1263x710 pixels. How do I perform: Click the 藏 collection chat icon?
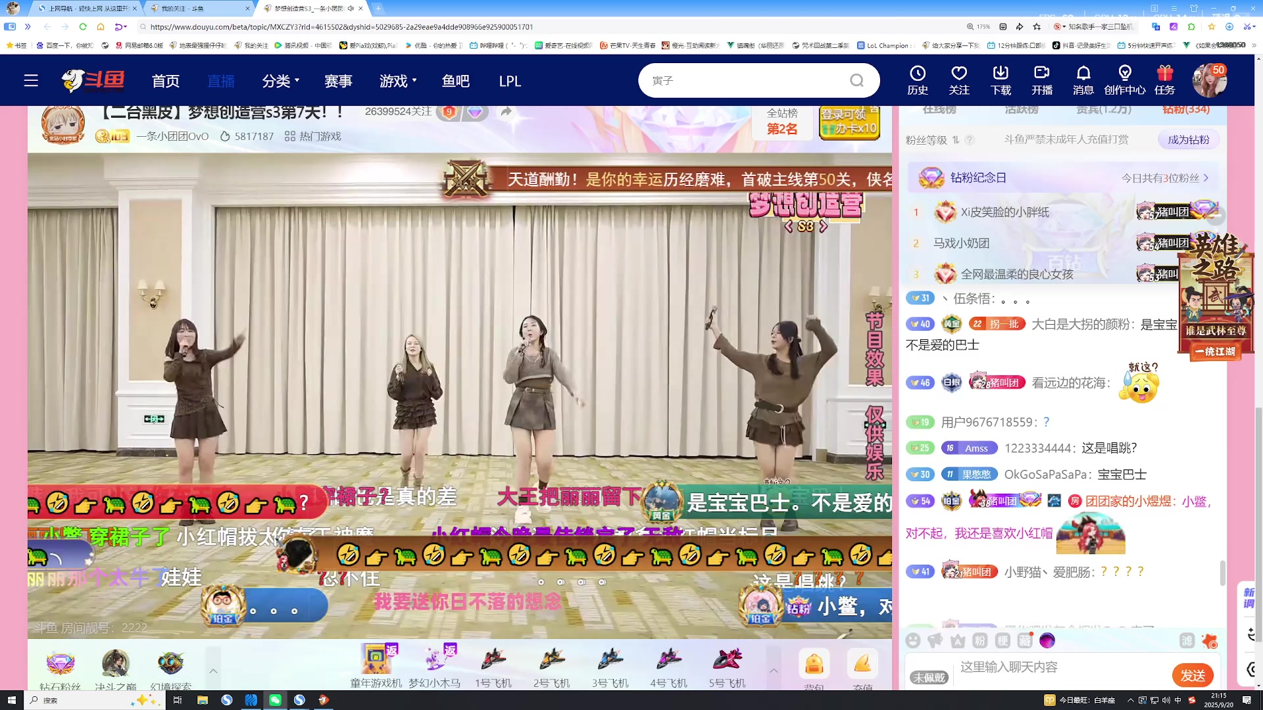[1025, 640]
